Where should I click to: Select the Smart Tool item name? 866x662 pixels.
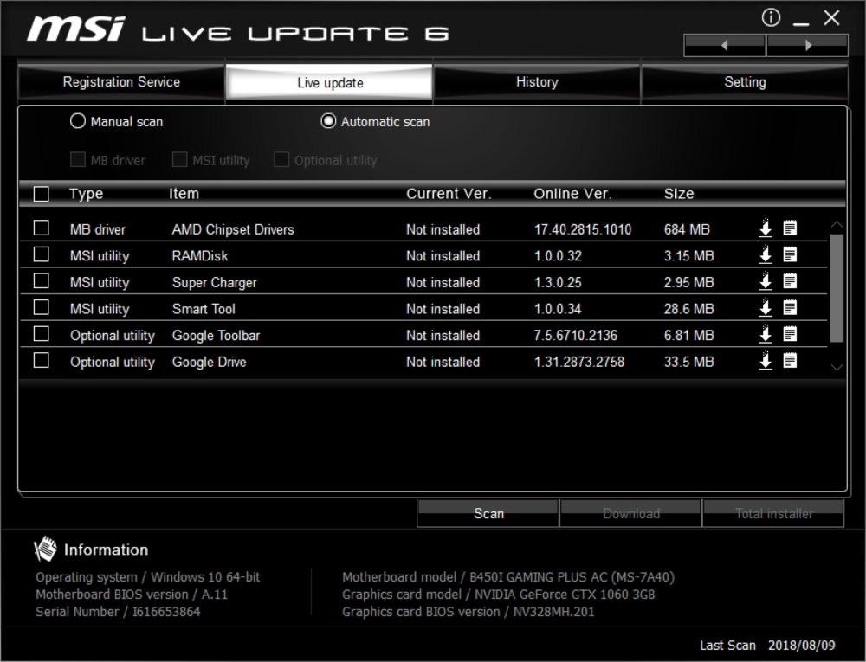pyautogui.click(x=204, y=309)
